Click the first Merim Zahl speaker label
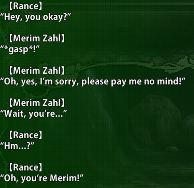This screenshot has width=194, height=188. (x=37, y=38)
